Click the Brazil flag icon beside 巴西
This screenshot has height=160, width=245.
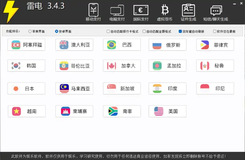(112, 45)
